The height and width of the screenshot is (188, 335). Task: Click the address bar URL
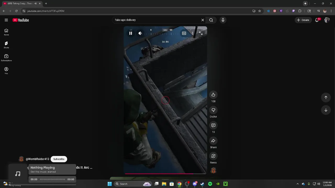(x=46, y=11)
